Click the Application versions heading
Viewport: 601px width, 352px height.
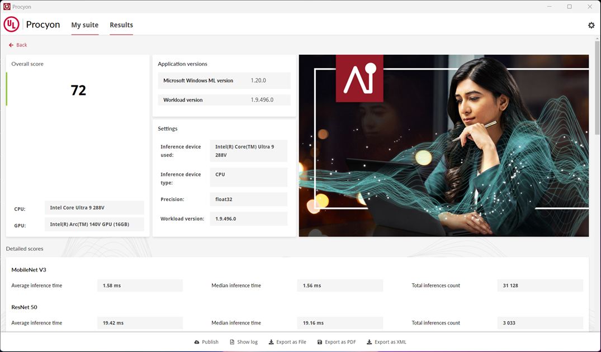(182, 64)
